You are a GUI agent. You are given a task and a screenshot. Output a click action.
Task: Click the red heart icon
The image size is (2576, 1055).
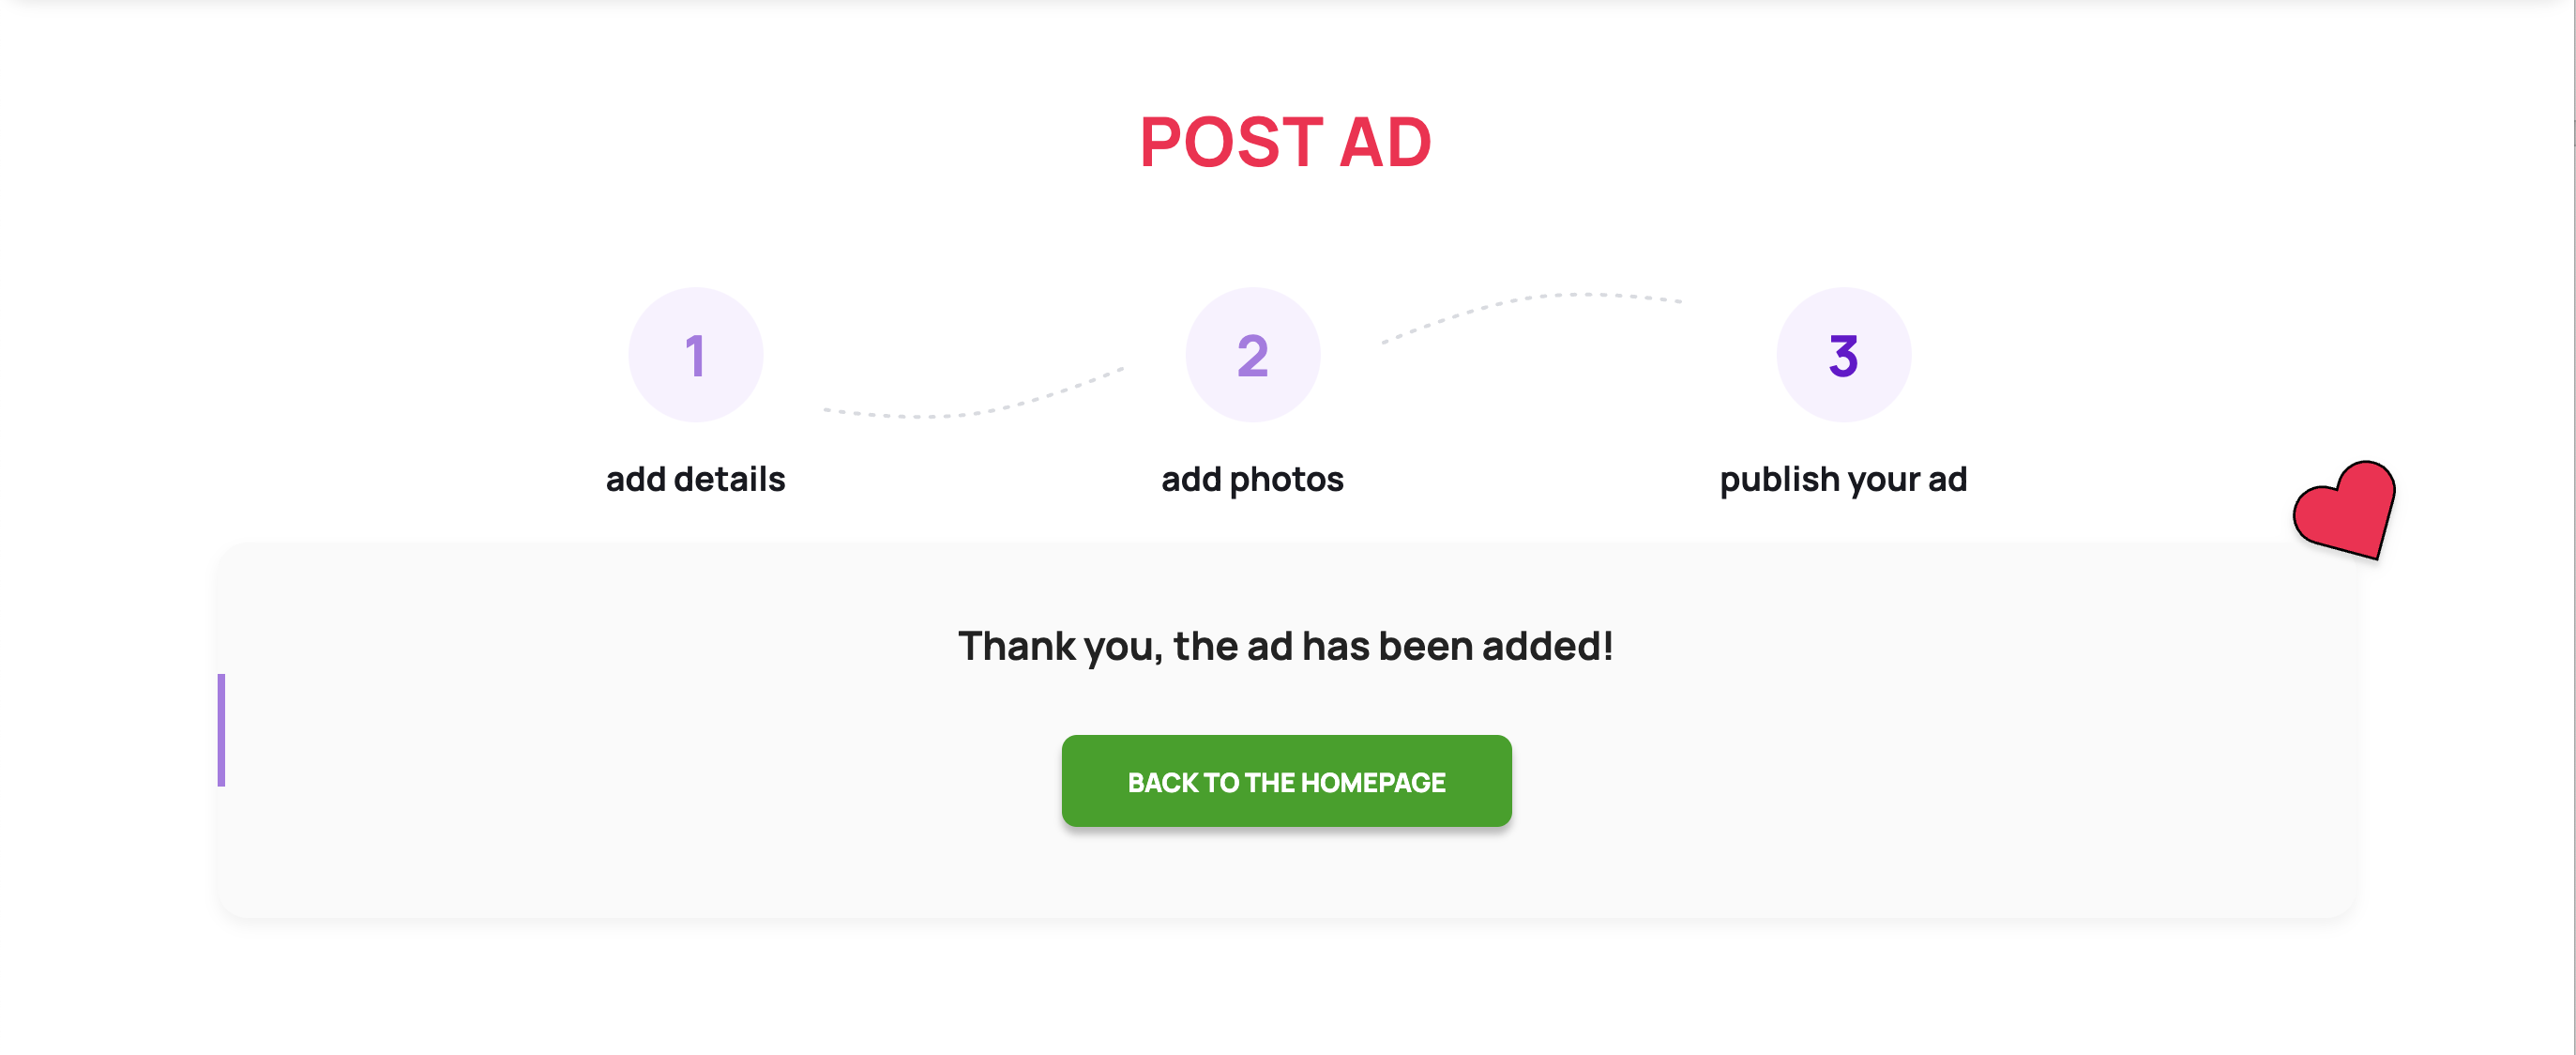(x=2345, y=510)
